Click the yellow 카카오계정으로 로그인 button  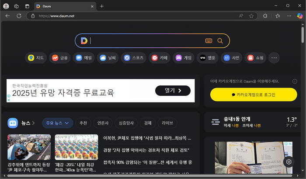click(254, 95)
